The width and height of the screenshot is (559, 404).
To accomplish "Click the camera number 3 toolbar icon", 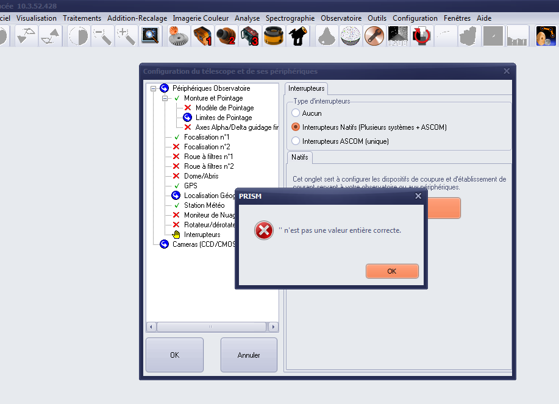I will point(249,37).
